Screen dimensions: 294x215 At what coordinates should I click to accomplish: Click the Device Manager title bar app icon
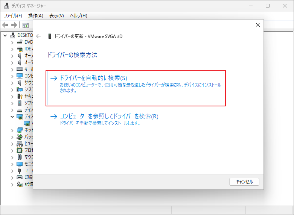click(6, 6)
